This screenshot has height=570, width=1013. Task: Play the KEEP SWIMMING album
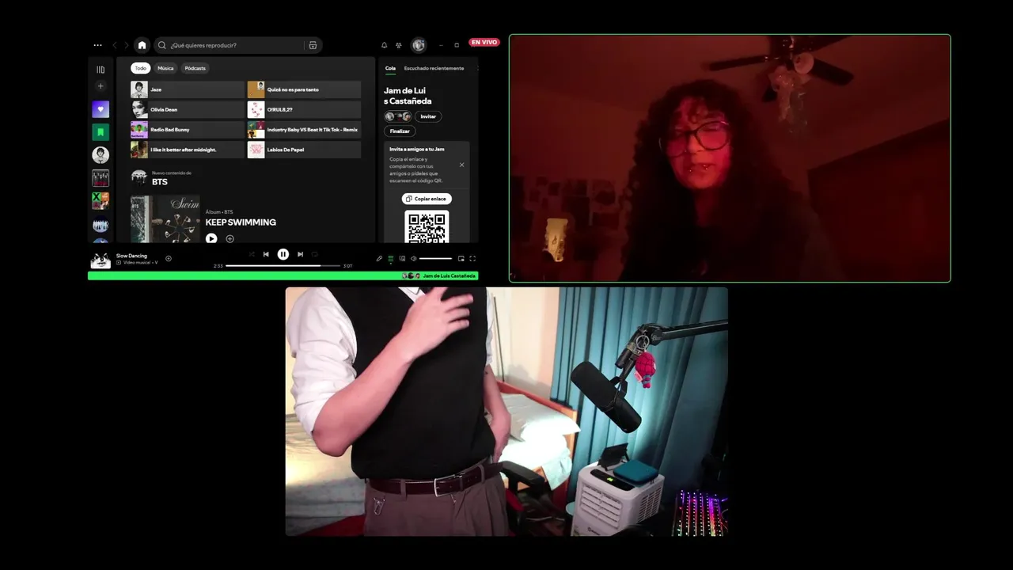211,238
